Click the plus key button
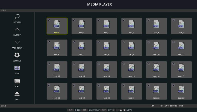Viewport: 197px width, 112px height. coord(114,110)
